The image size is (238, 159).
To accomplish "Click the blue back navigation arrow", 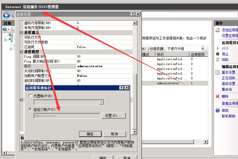I will [x=7, y=15].
